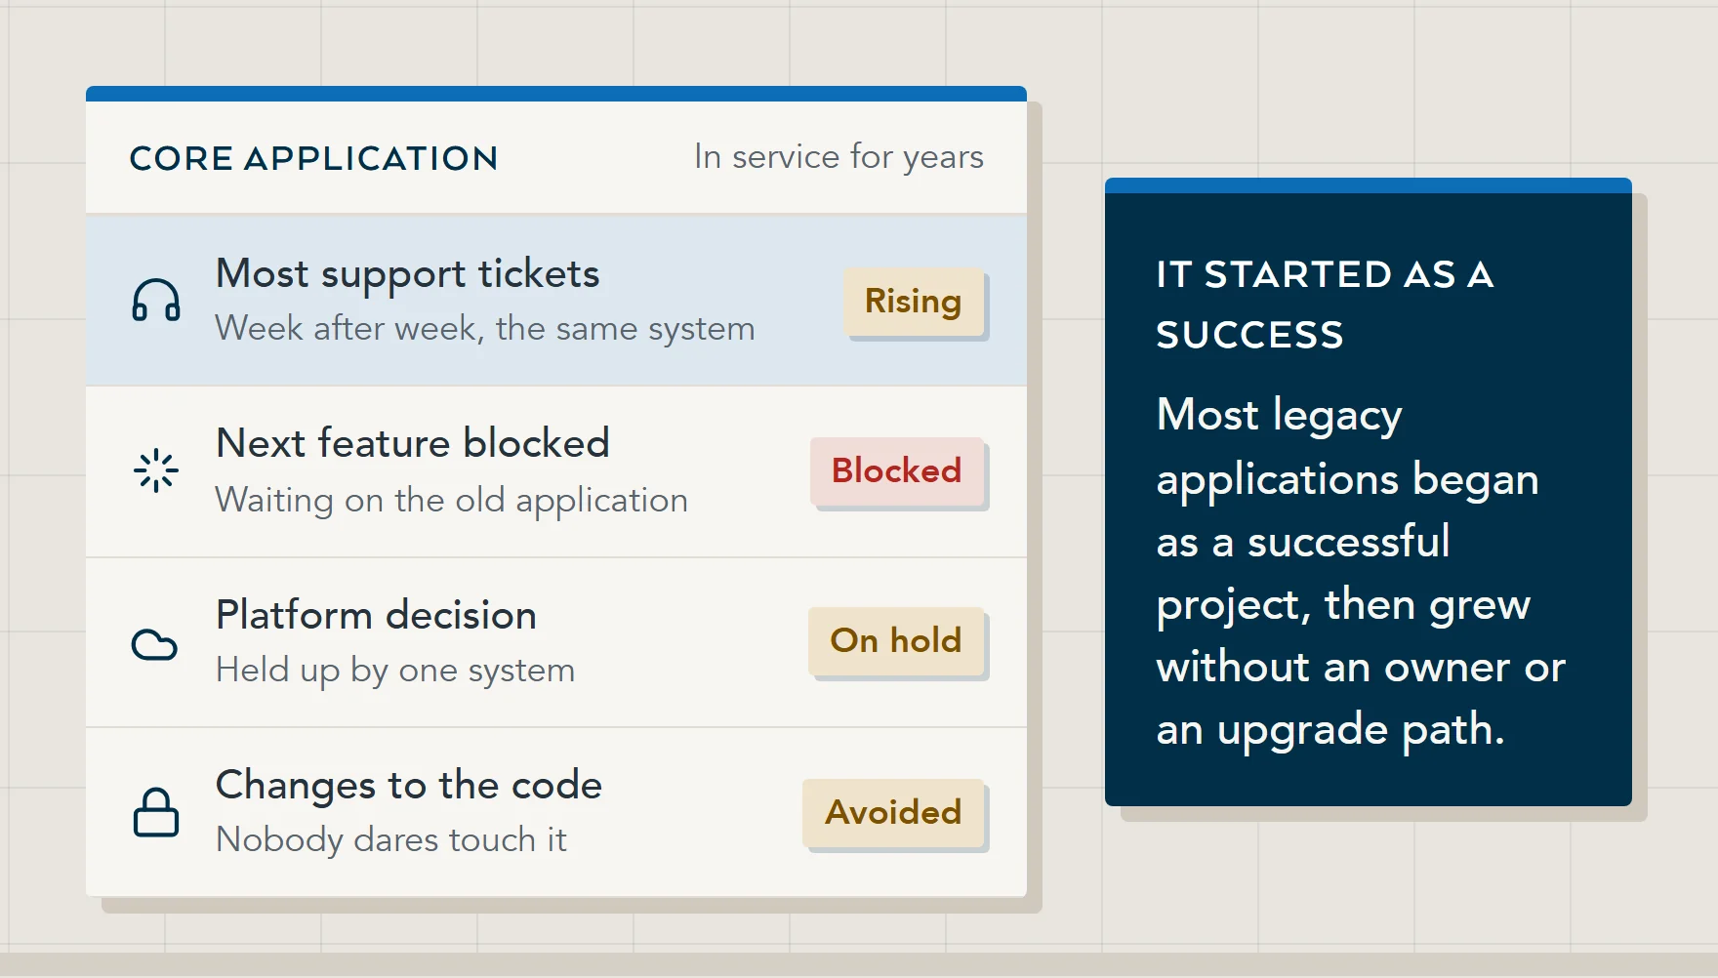Click subtitle Nobody dares touch it
This screenshot has width=1718, height=978.
click(390, 839)
